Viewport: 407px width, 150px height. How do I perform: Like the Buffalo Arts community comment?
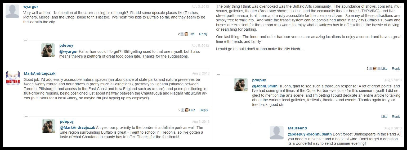[384, 69]
